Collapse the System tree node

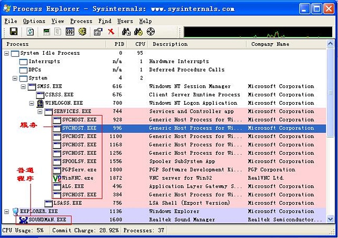[15, 78]
